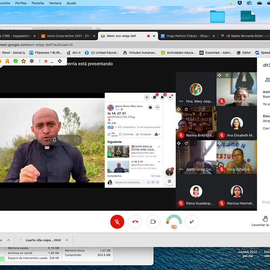The height and width of the screenshot is (270, 270).
Task: Click the minus circle icon on the presentation overlay
Action: [x=77, y=140]
